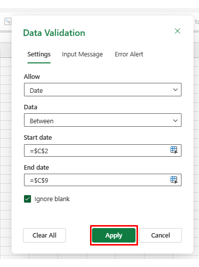Expand the Data dropdown showing Between
The height and width of the screenshot is (267, 199).
[x=102, y=120]
